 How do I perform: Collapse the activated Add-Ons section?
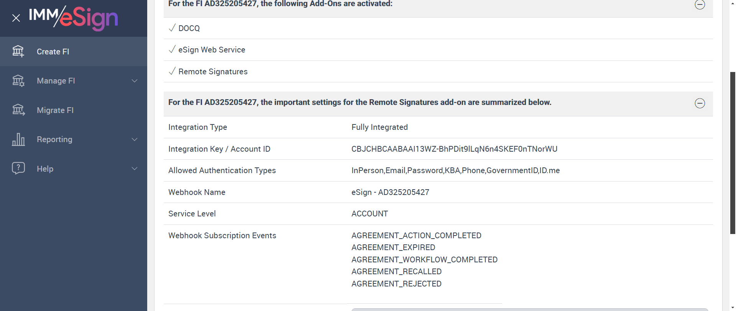(700, 5)
